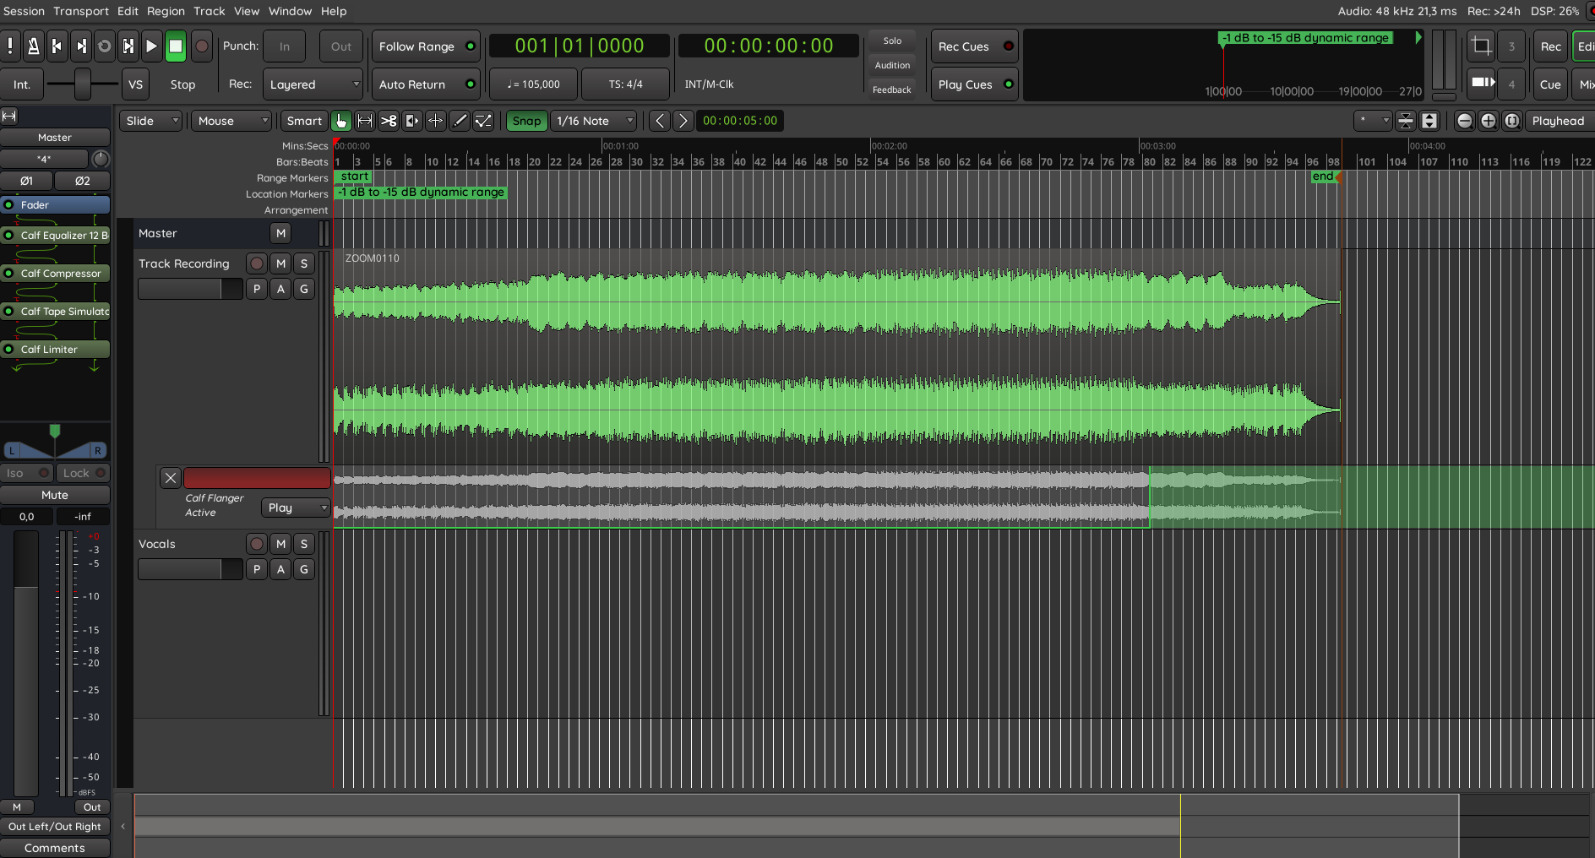This screenshot has width=1595, height=858.
Task: Click the crop selection action icon
Action: [1481, 46]
